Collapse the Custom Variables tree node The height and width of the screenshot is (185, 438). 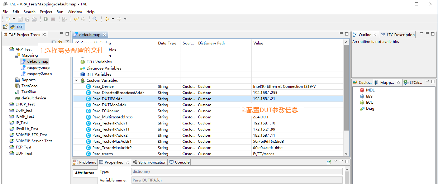click(76, 80)
